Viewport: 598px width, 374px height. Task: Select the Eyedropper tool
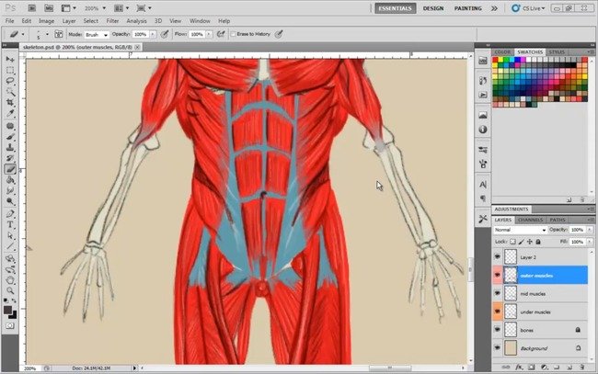click(10, 114)
